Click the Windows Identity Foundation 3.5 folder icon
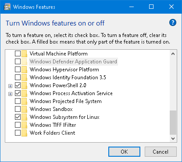 tap(24, 77)
